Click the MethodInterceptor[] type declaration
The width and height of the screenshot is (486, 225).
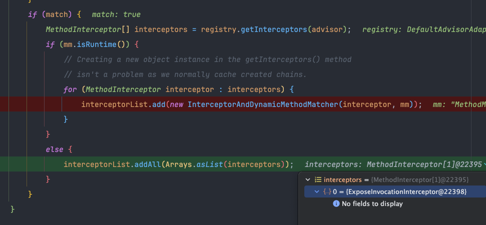pos(88,29)
